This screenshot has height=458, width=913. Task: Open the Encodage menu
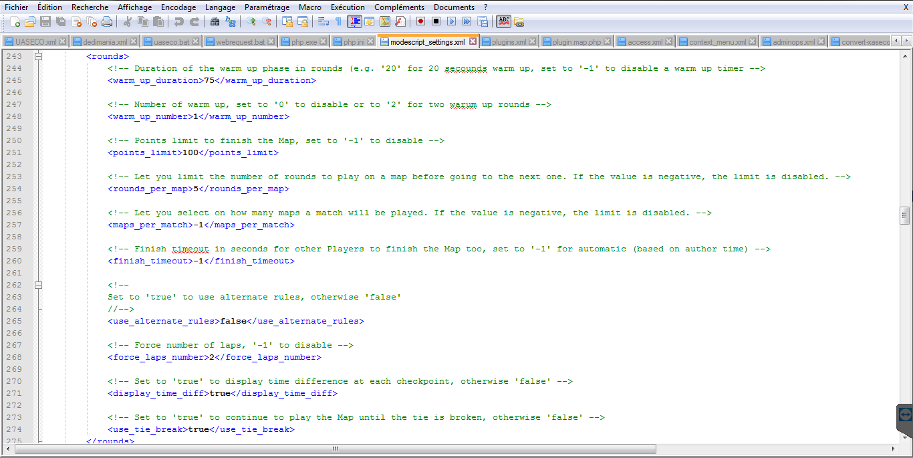(178, 7)
